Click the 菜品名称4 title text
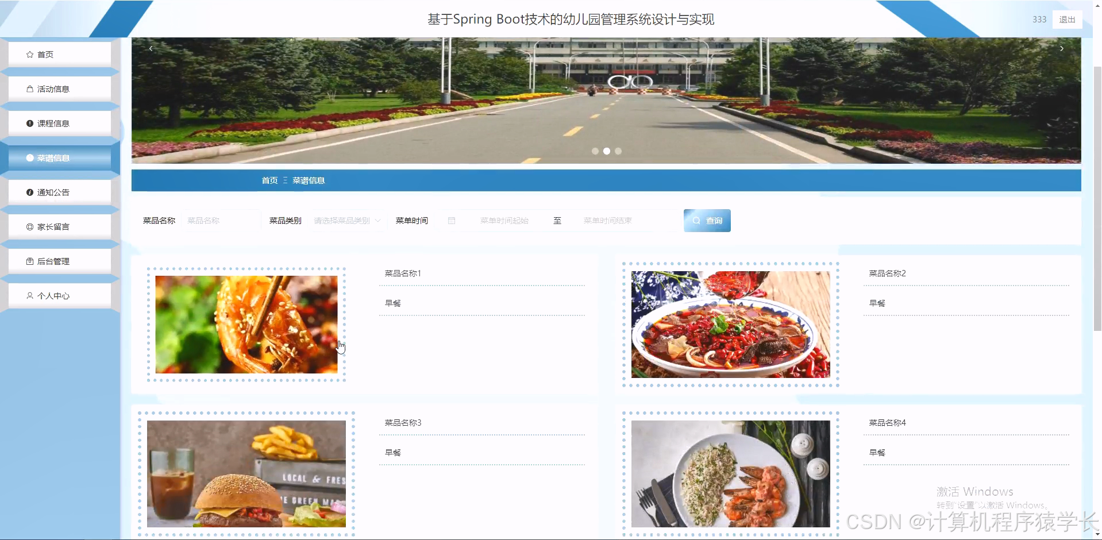The height and width of the screenshot is (540, 1102). tap(887, 423)
